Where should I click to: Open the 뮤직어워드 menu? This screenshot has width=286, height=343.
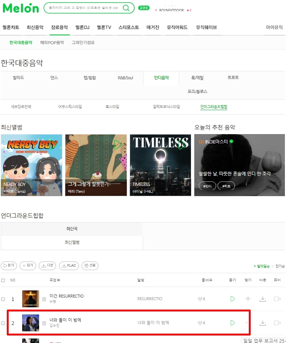177,27
